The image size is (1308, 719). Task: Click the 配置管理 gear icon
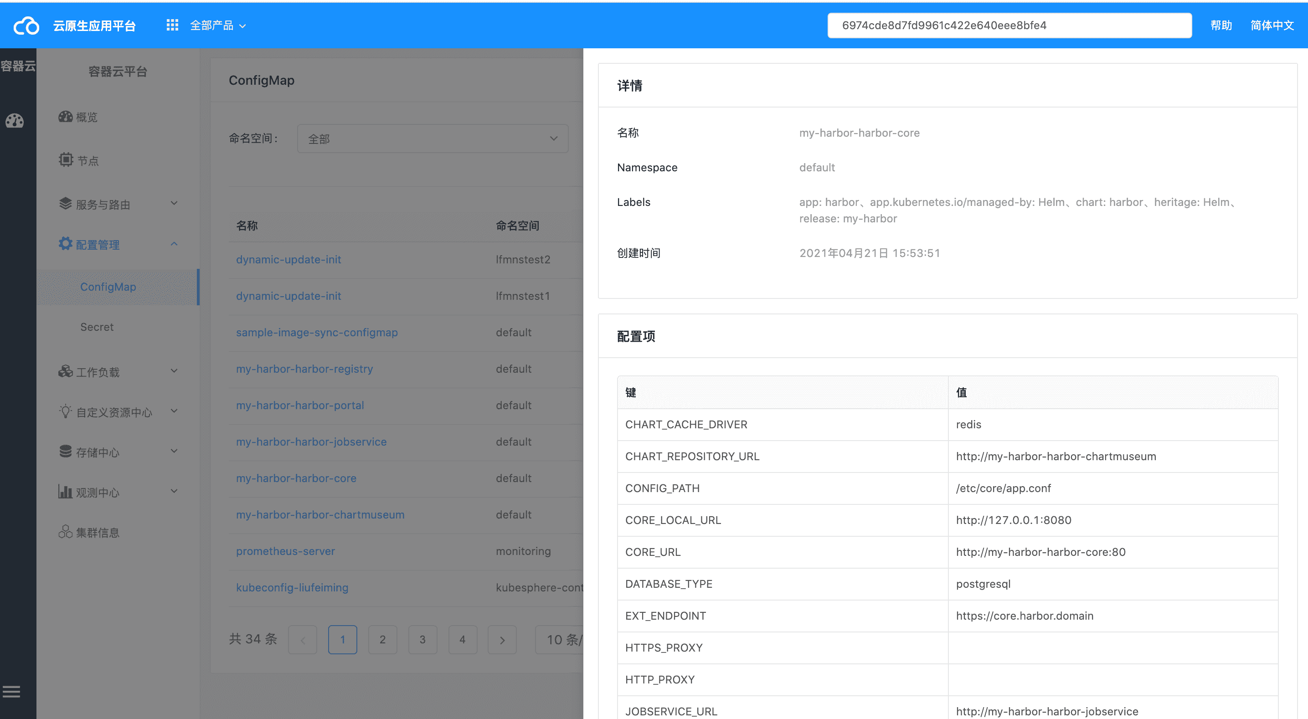(66, 244)
